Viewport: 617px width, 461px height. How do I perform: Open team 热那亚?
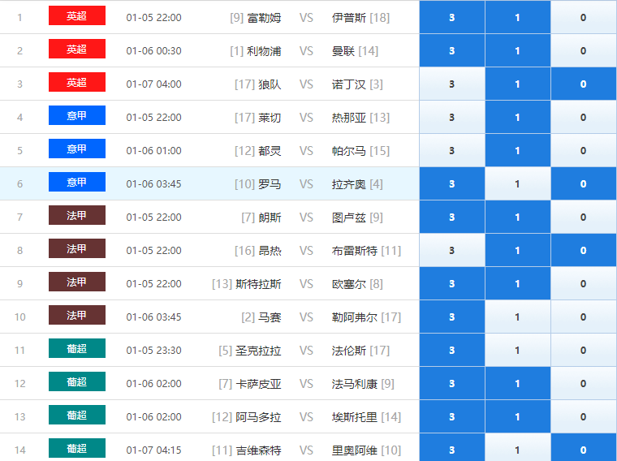pyautogui.click(x=348, y=118)
